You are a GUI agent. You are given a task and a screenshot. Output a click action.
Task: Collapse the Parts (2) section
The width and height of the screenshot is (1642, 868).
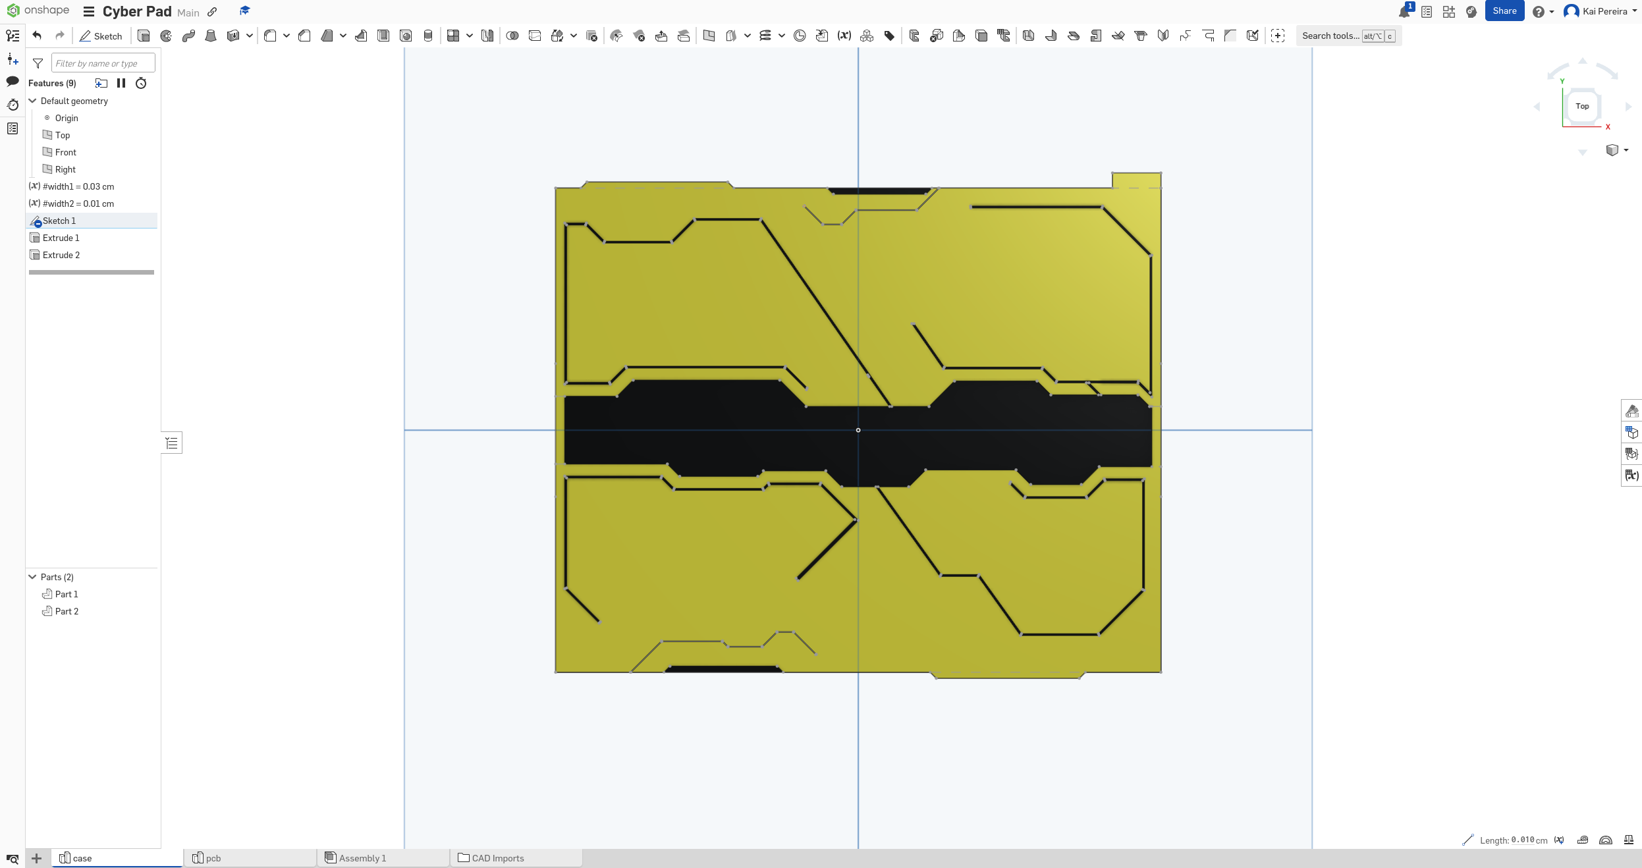[x=32, y=576]
